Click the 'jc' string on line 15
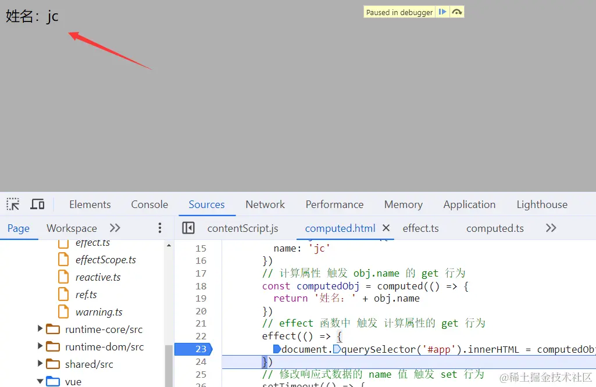The width and height of the screenshot is (596, 387). pyautogui.click(x=319, y=248)
